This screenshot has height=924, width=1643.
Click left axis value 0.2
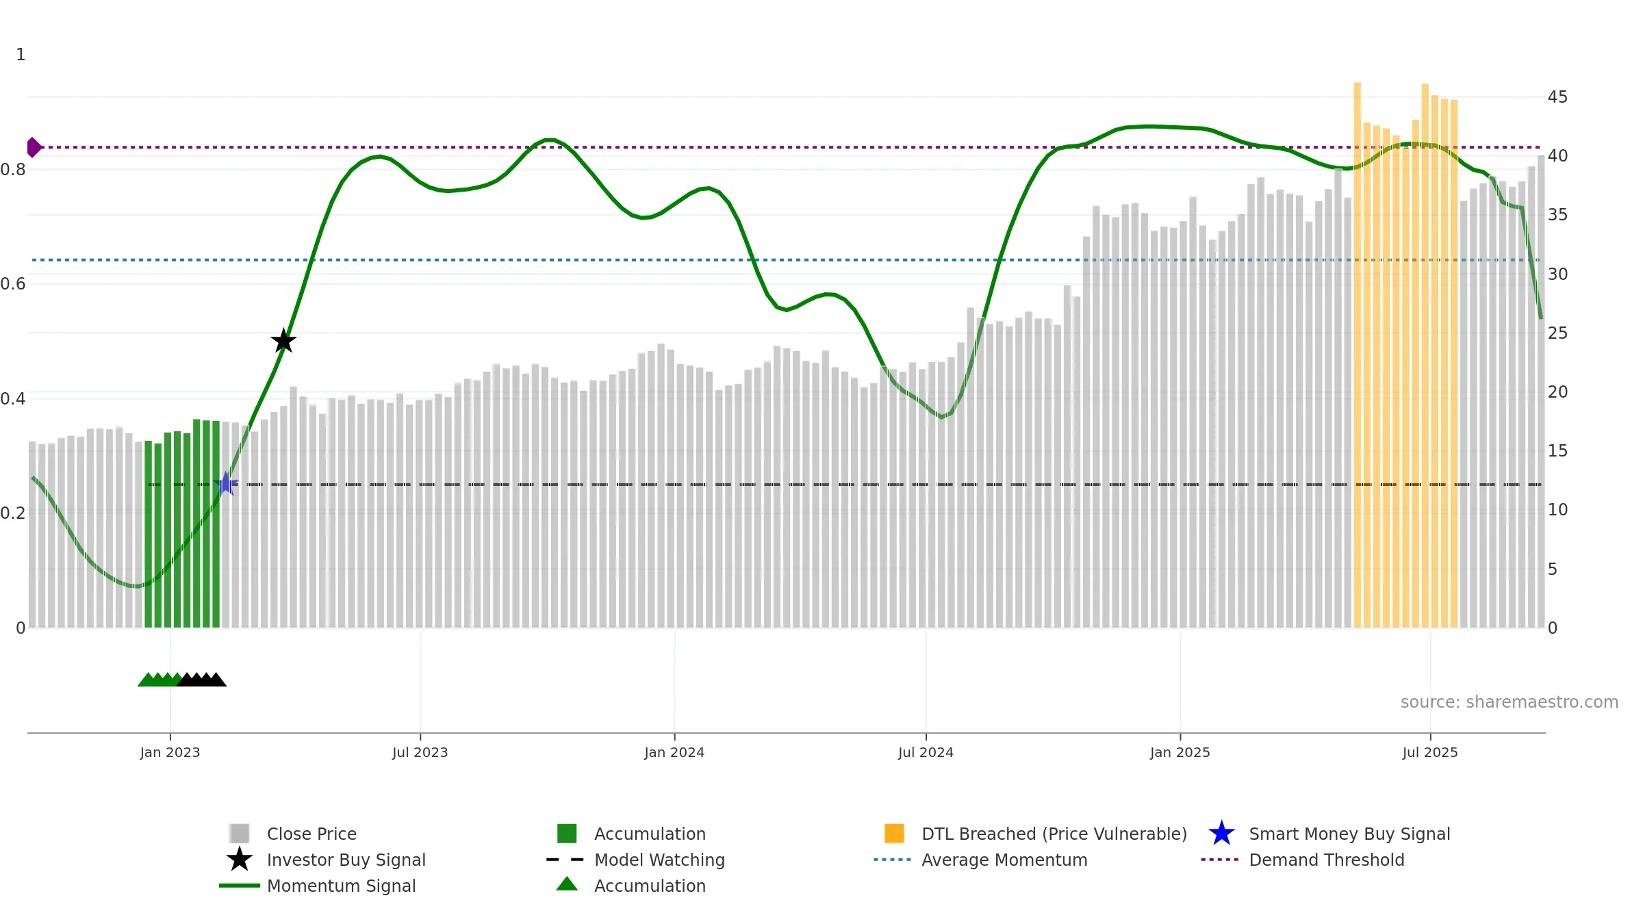[13, 513]
